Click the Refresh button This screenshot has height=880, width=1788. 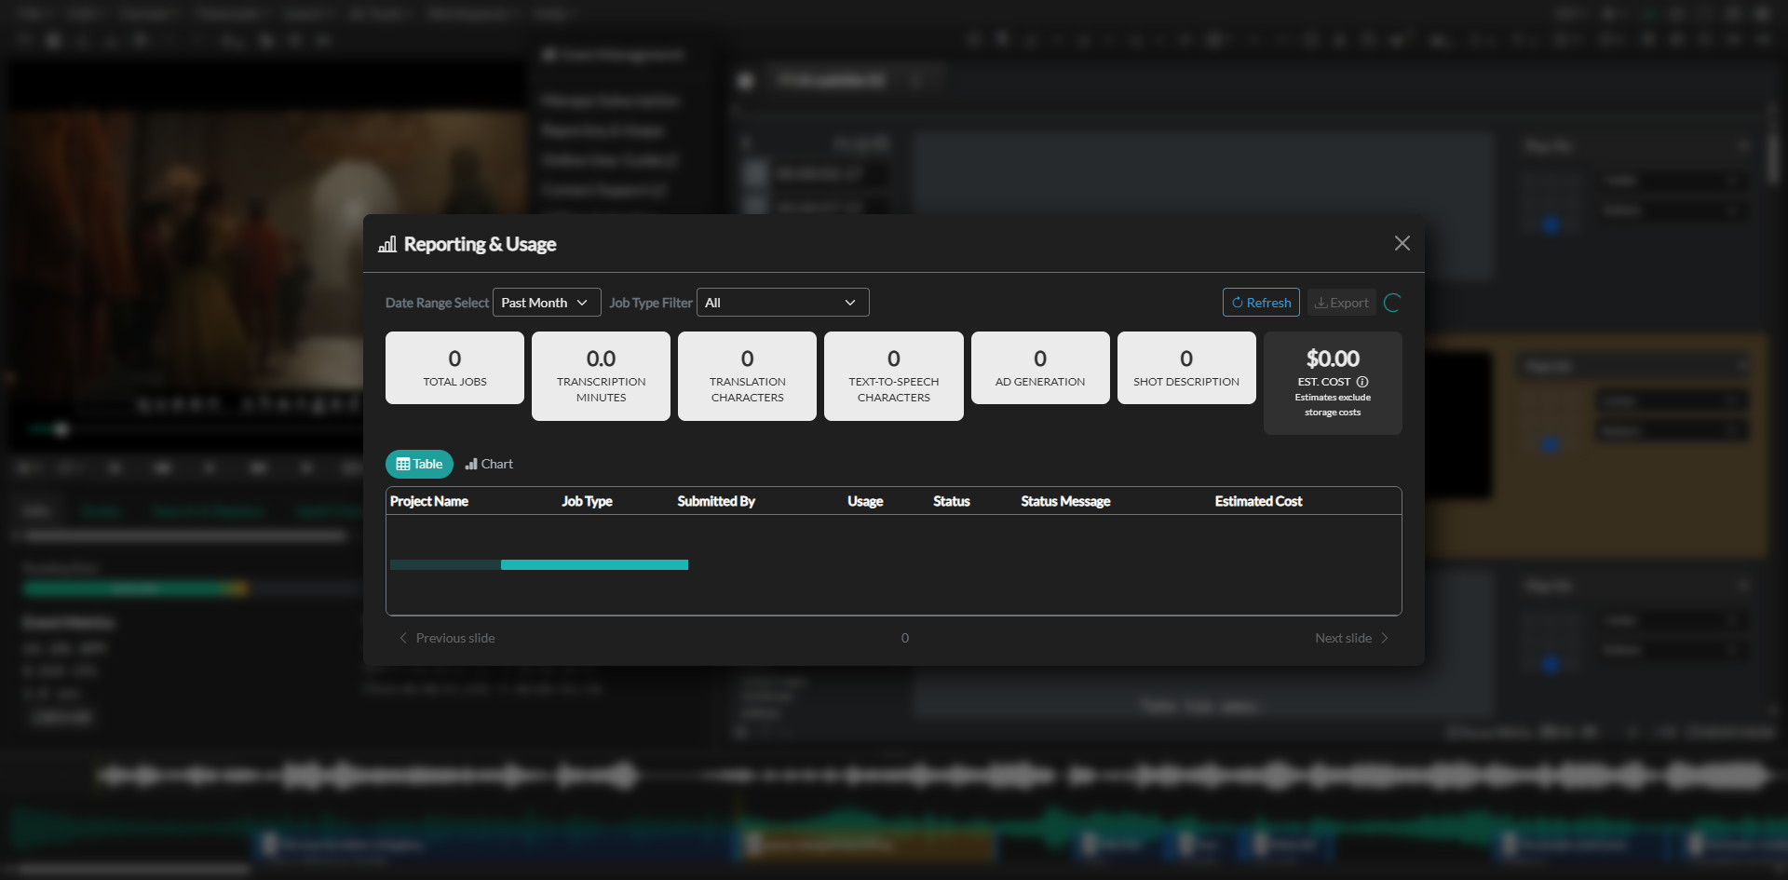pyautogui.click(x=1261, y=303)
